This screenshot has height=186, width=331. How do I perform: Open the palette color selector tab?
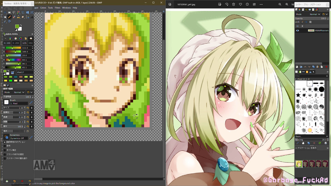[26, 38]
